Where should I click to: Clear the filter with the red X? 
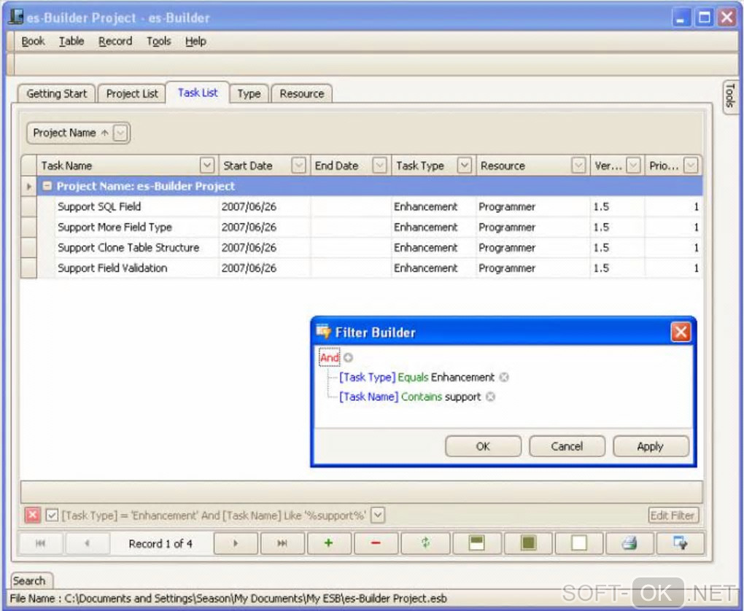click(x=32, y=515)
